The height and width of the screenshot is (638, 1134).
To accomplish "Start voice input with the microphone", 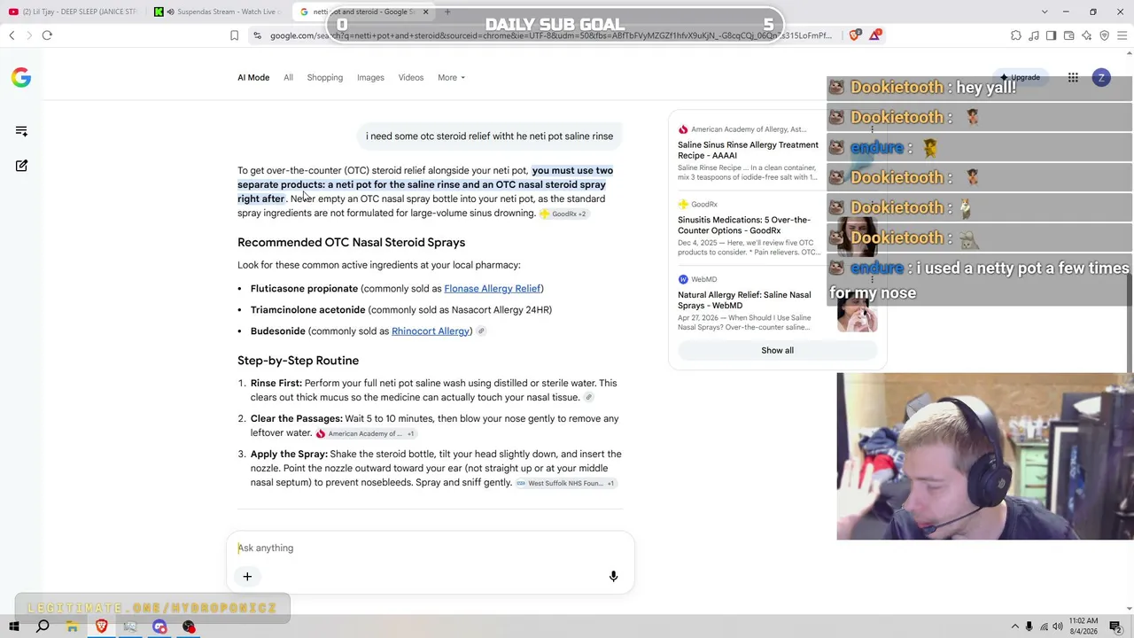I will point(613,577).
